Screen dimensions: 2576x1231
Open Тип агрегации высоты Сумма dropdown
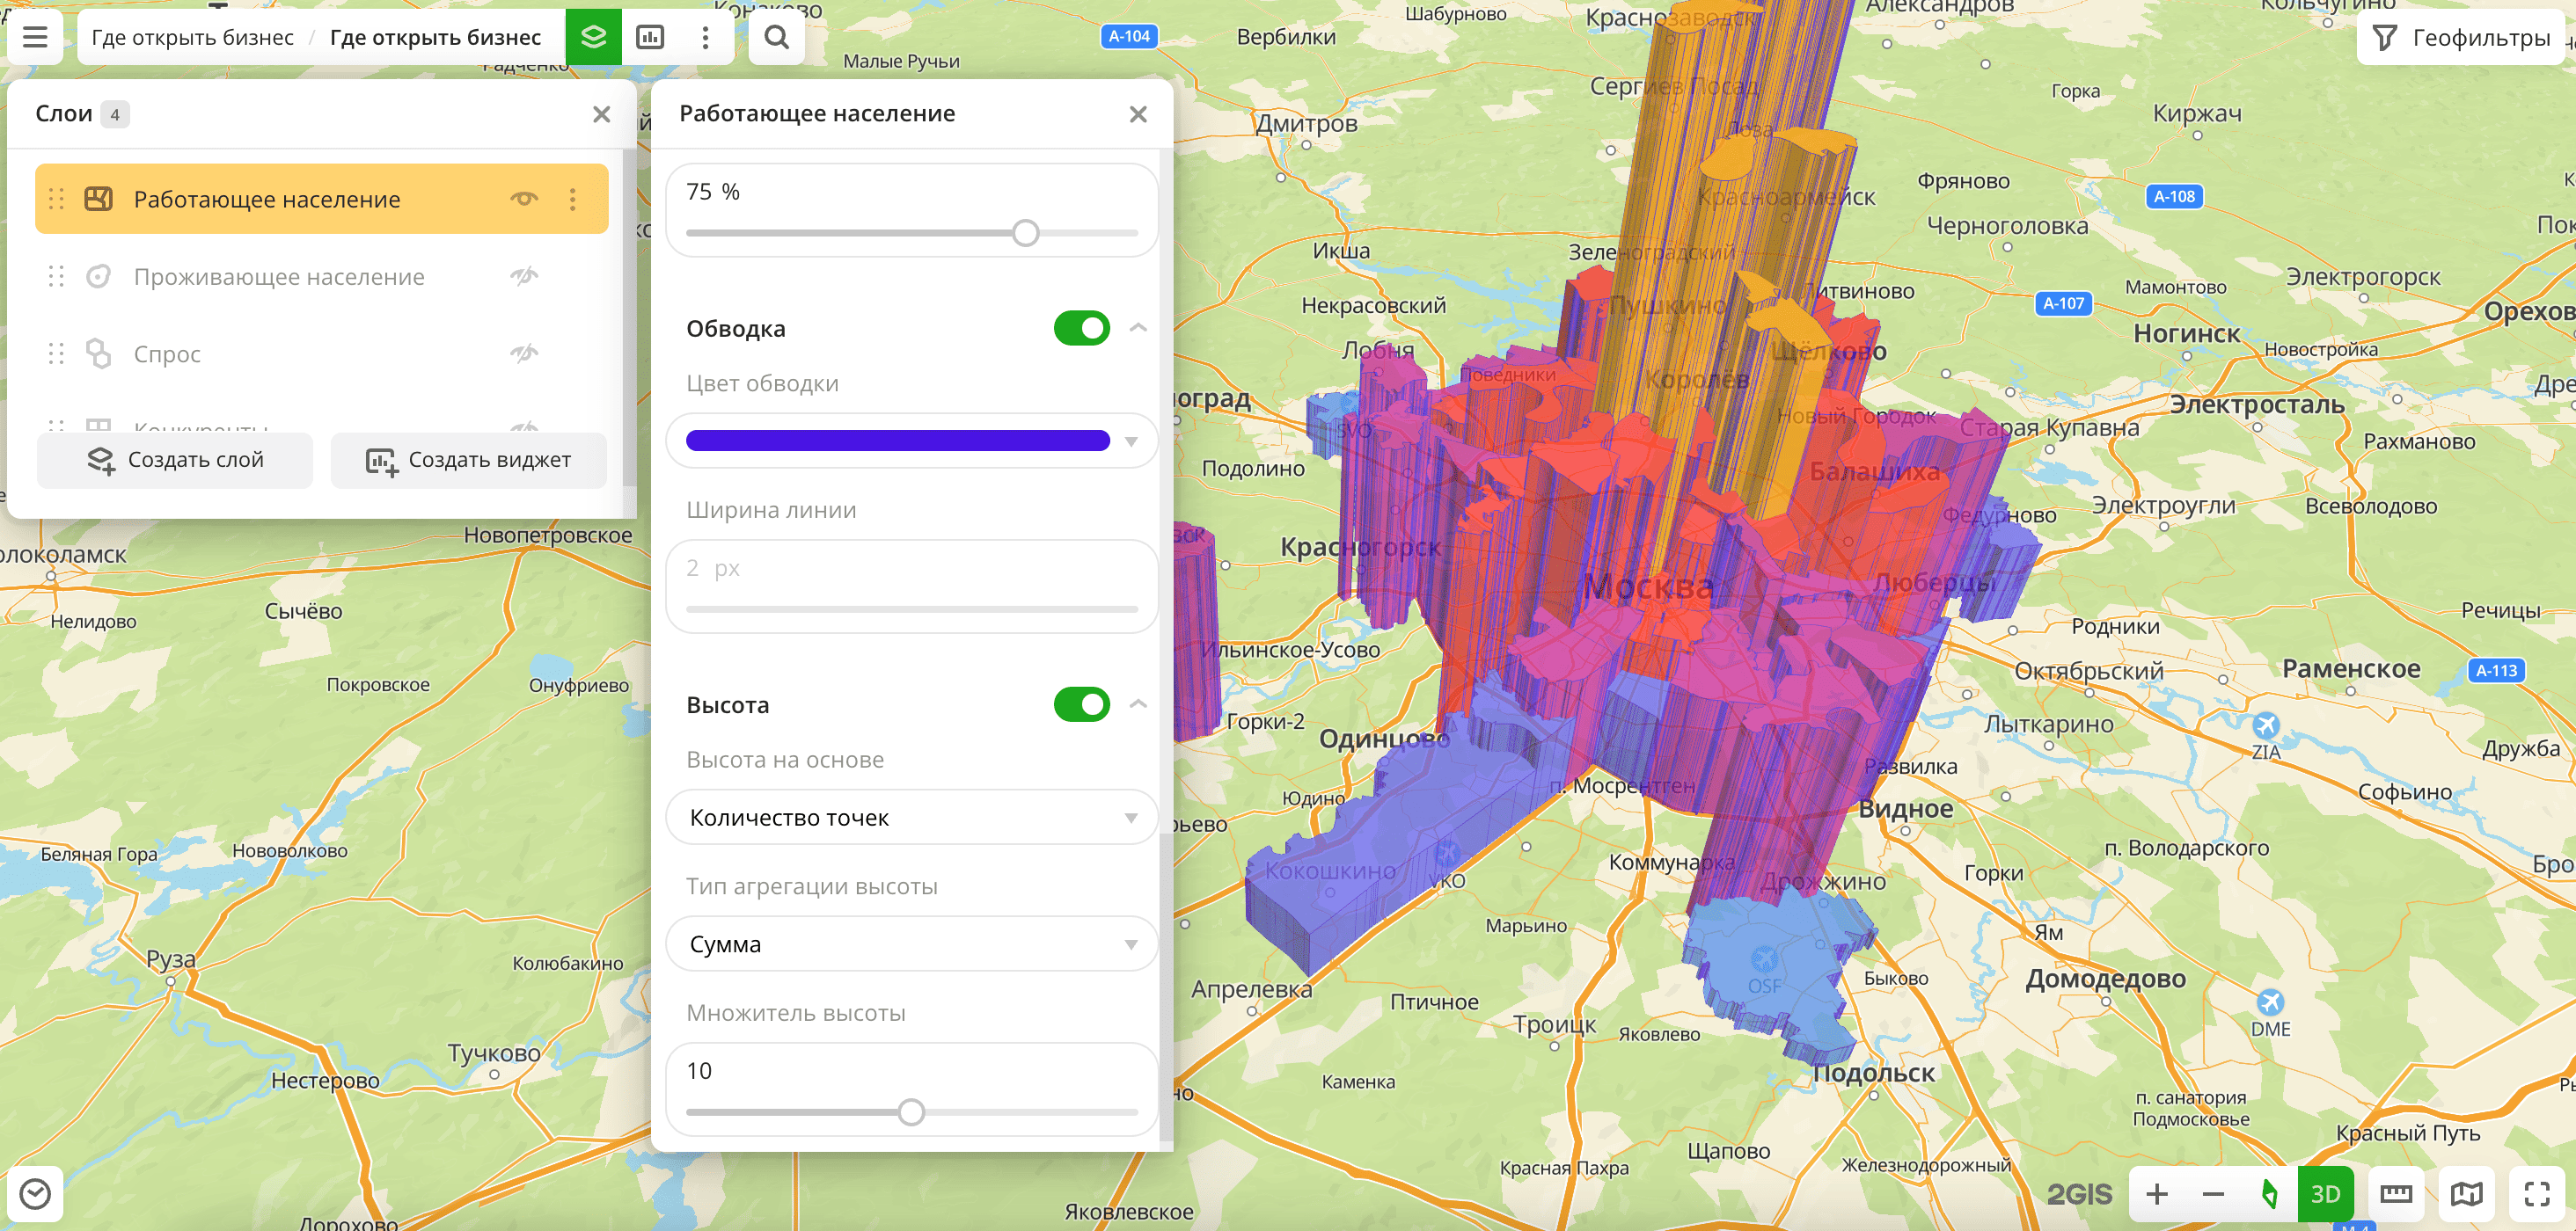[x=911, y=943]
